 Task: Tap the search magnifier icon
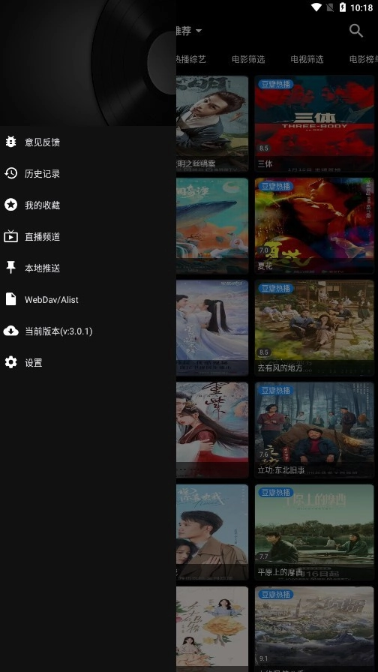tap(356, 31)
